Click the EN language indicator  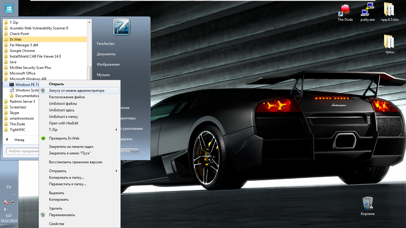(9, 187)
